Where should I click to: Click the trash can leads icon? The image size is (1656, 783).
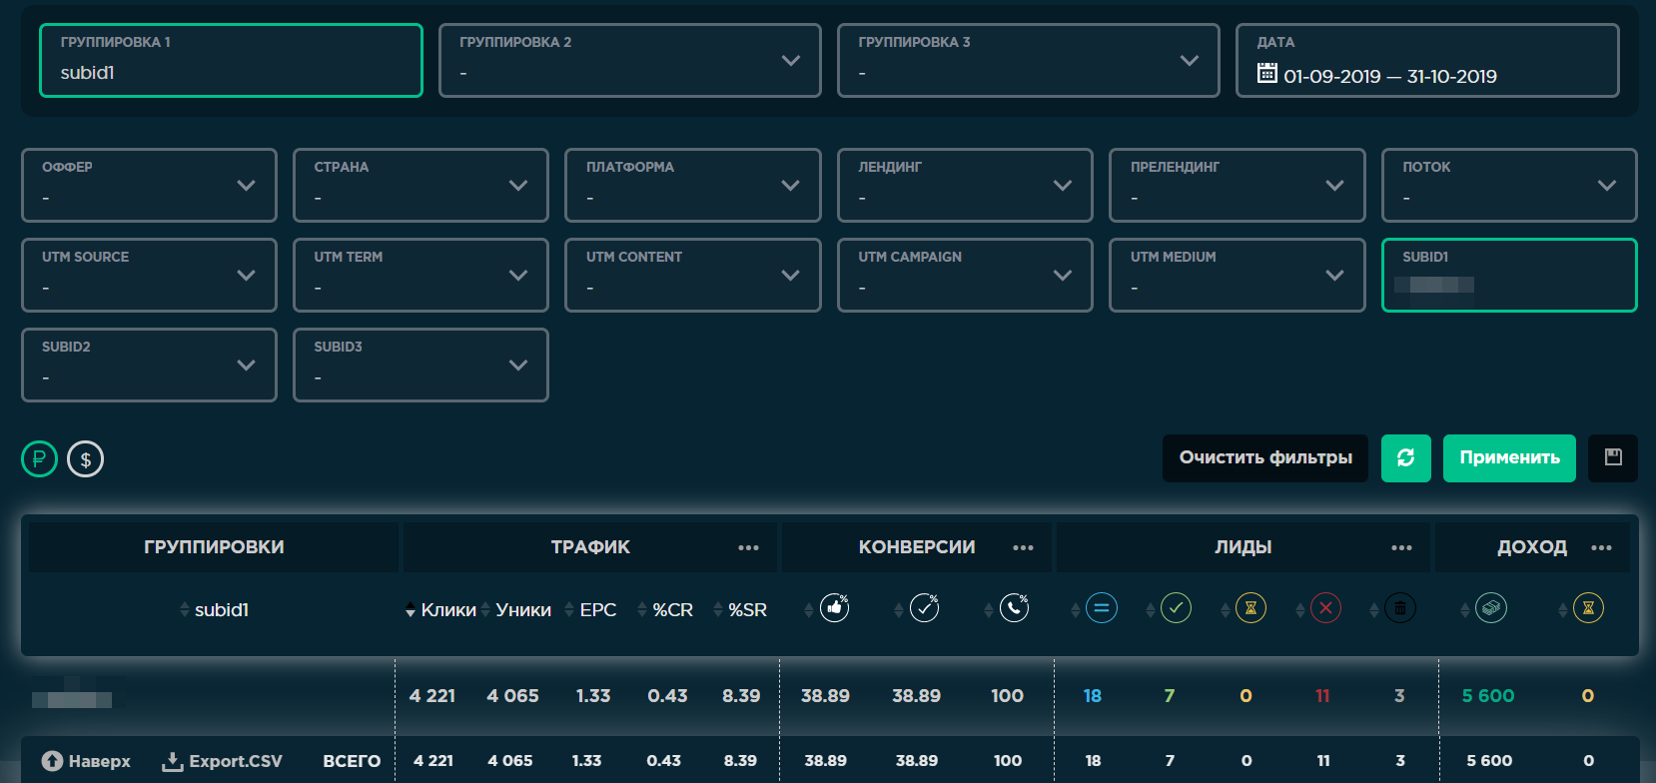pos(1400,607)
